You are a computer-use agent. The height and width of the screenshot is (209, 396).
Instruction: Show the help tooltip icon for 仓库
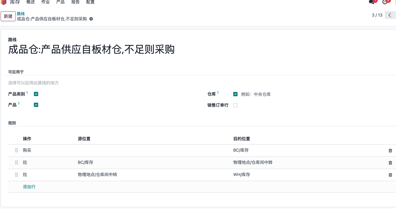point(218,93)
